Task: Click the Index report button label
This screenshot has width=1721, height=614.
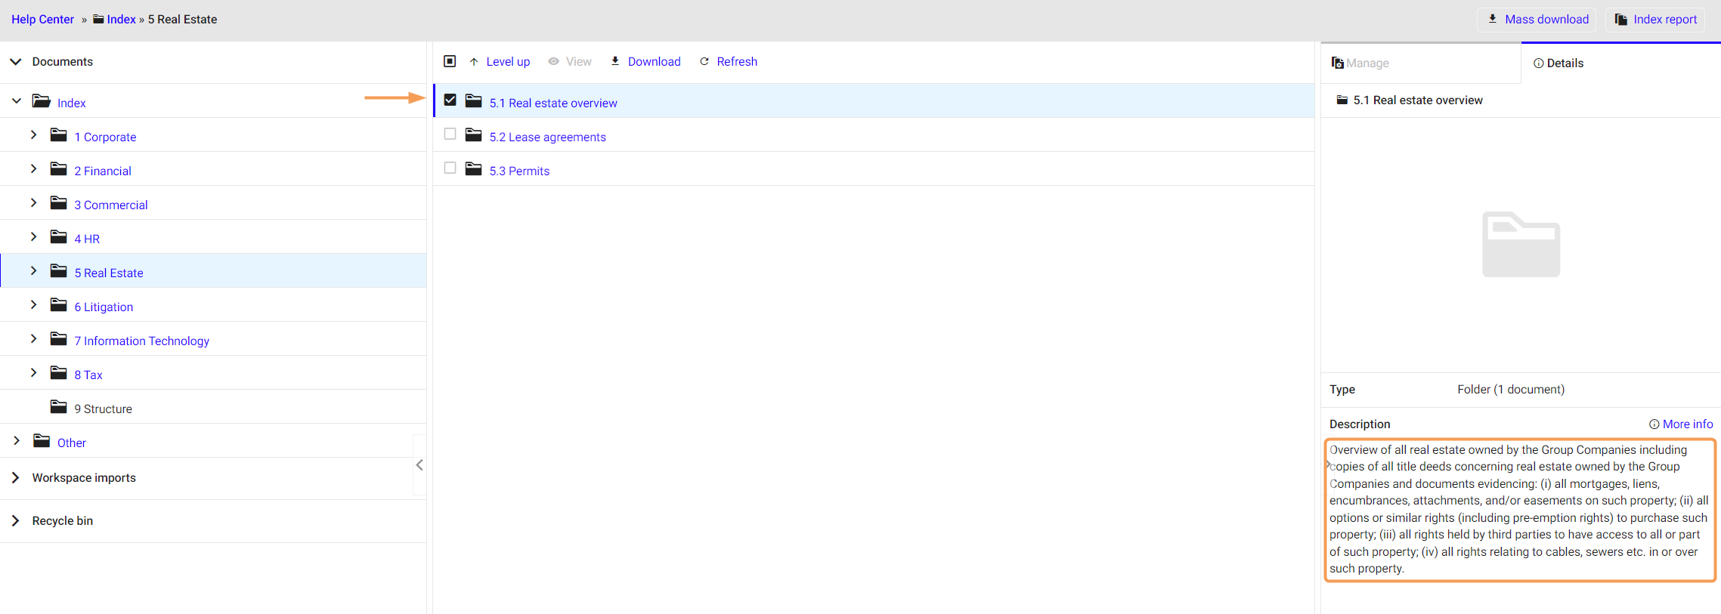Action: point(1665,20)
